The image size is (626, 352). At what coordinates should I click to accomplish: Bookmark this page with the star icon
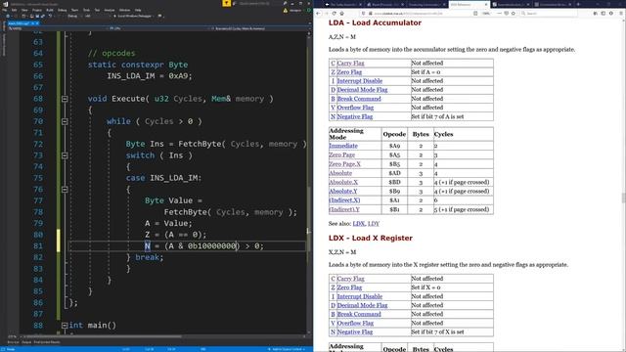(514, 13)
